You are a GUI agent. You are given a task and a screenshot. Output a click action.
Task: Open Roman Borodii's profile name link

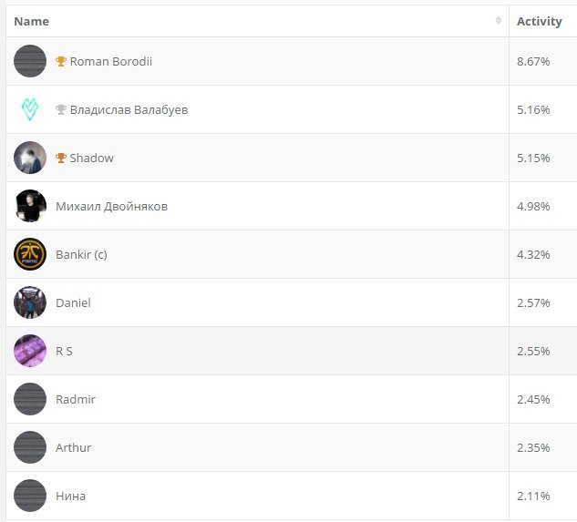click(111, 62)
